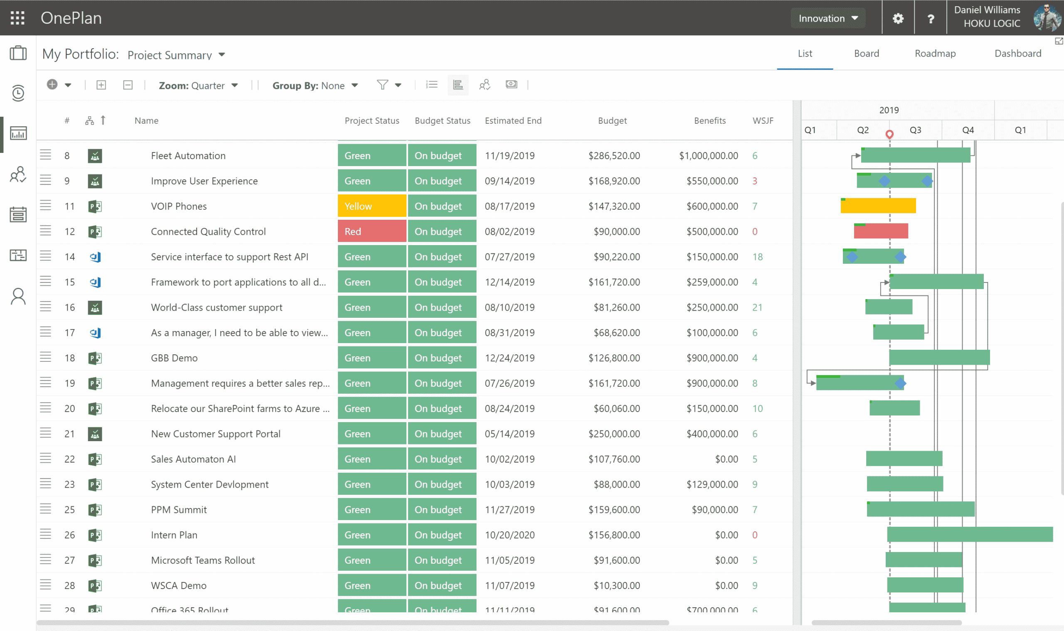The width and height of the screenshot is (1064, 631).
Task: Click the settings gear icon
Action: coord(897,17)
